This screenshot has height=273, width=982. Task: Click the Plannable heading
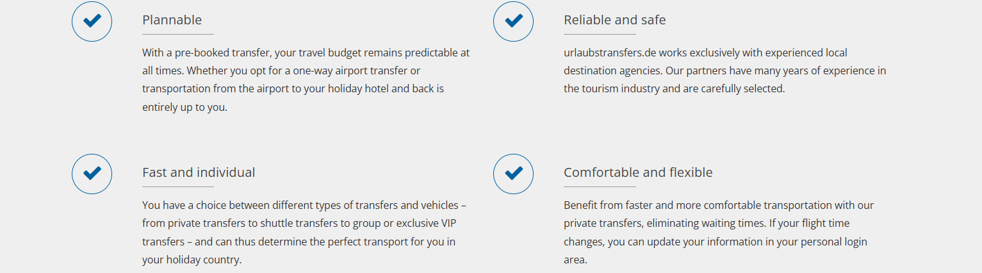point(172,20)
